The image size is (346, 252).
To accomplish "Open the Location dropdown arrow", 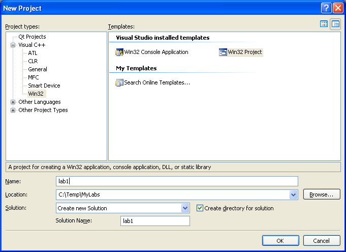I will [293, 195].
